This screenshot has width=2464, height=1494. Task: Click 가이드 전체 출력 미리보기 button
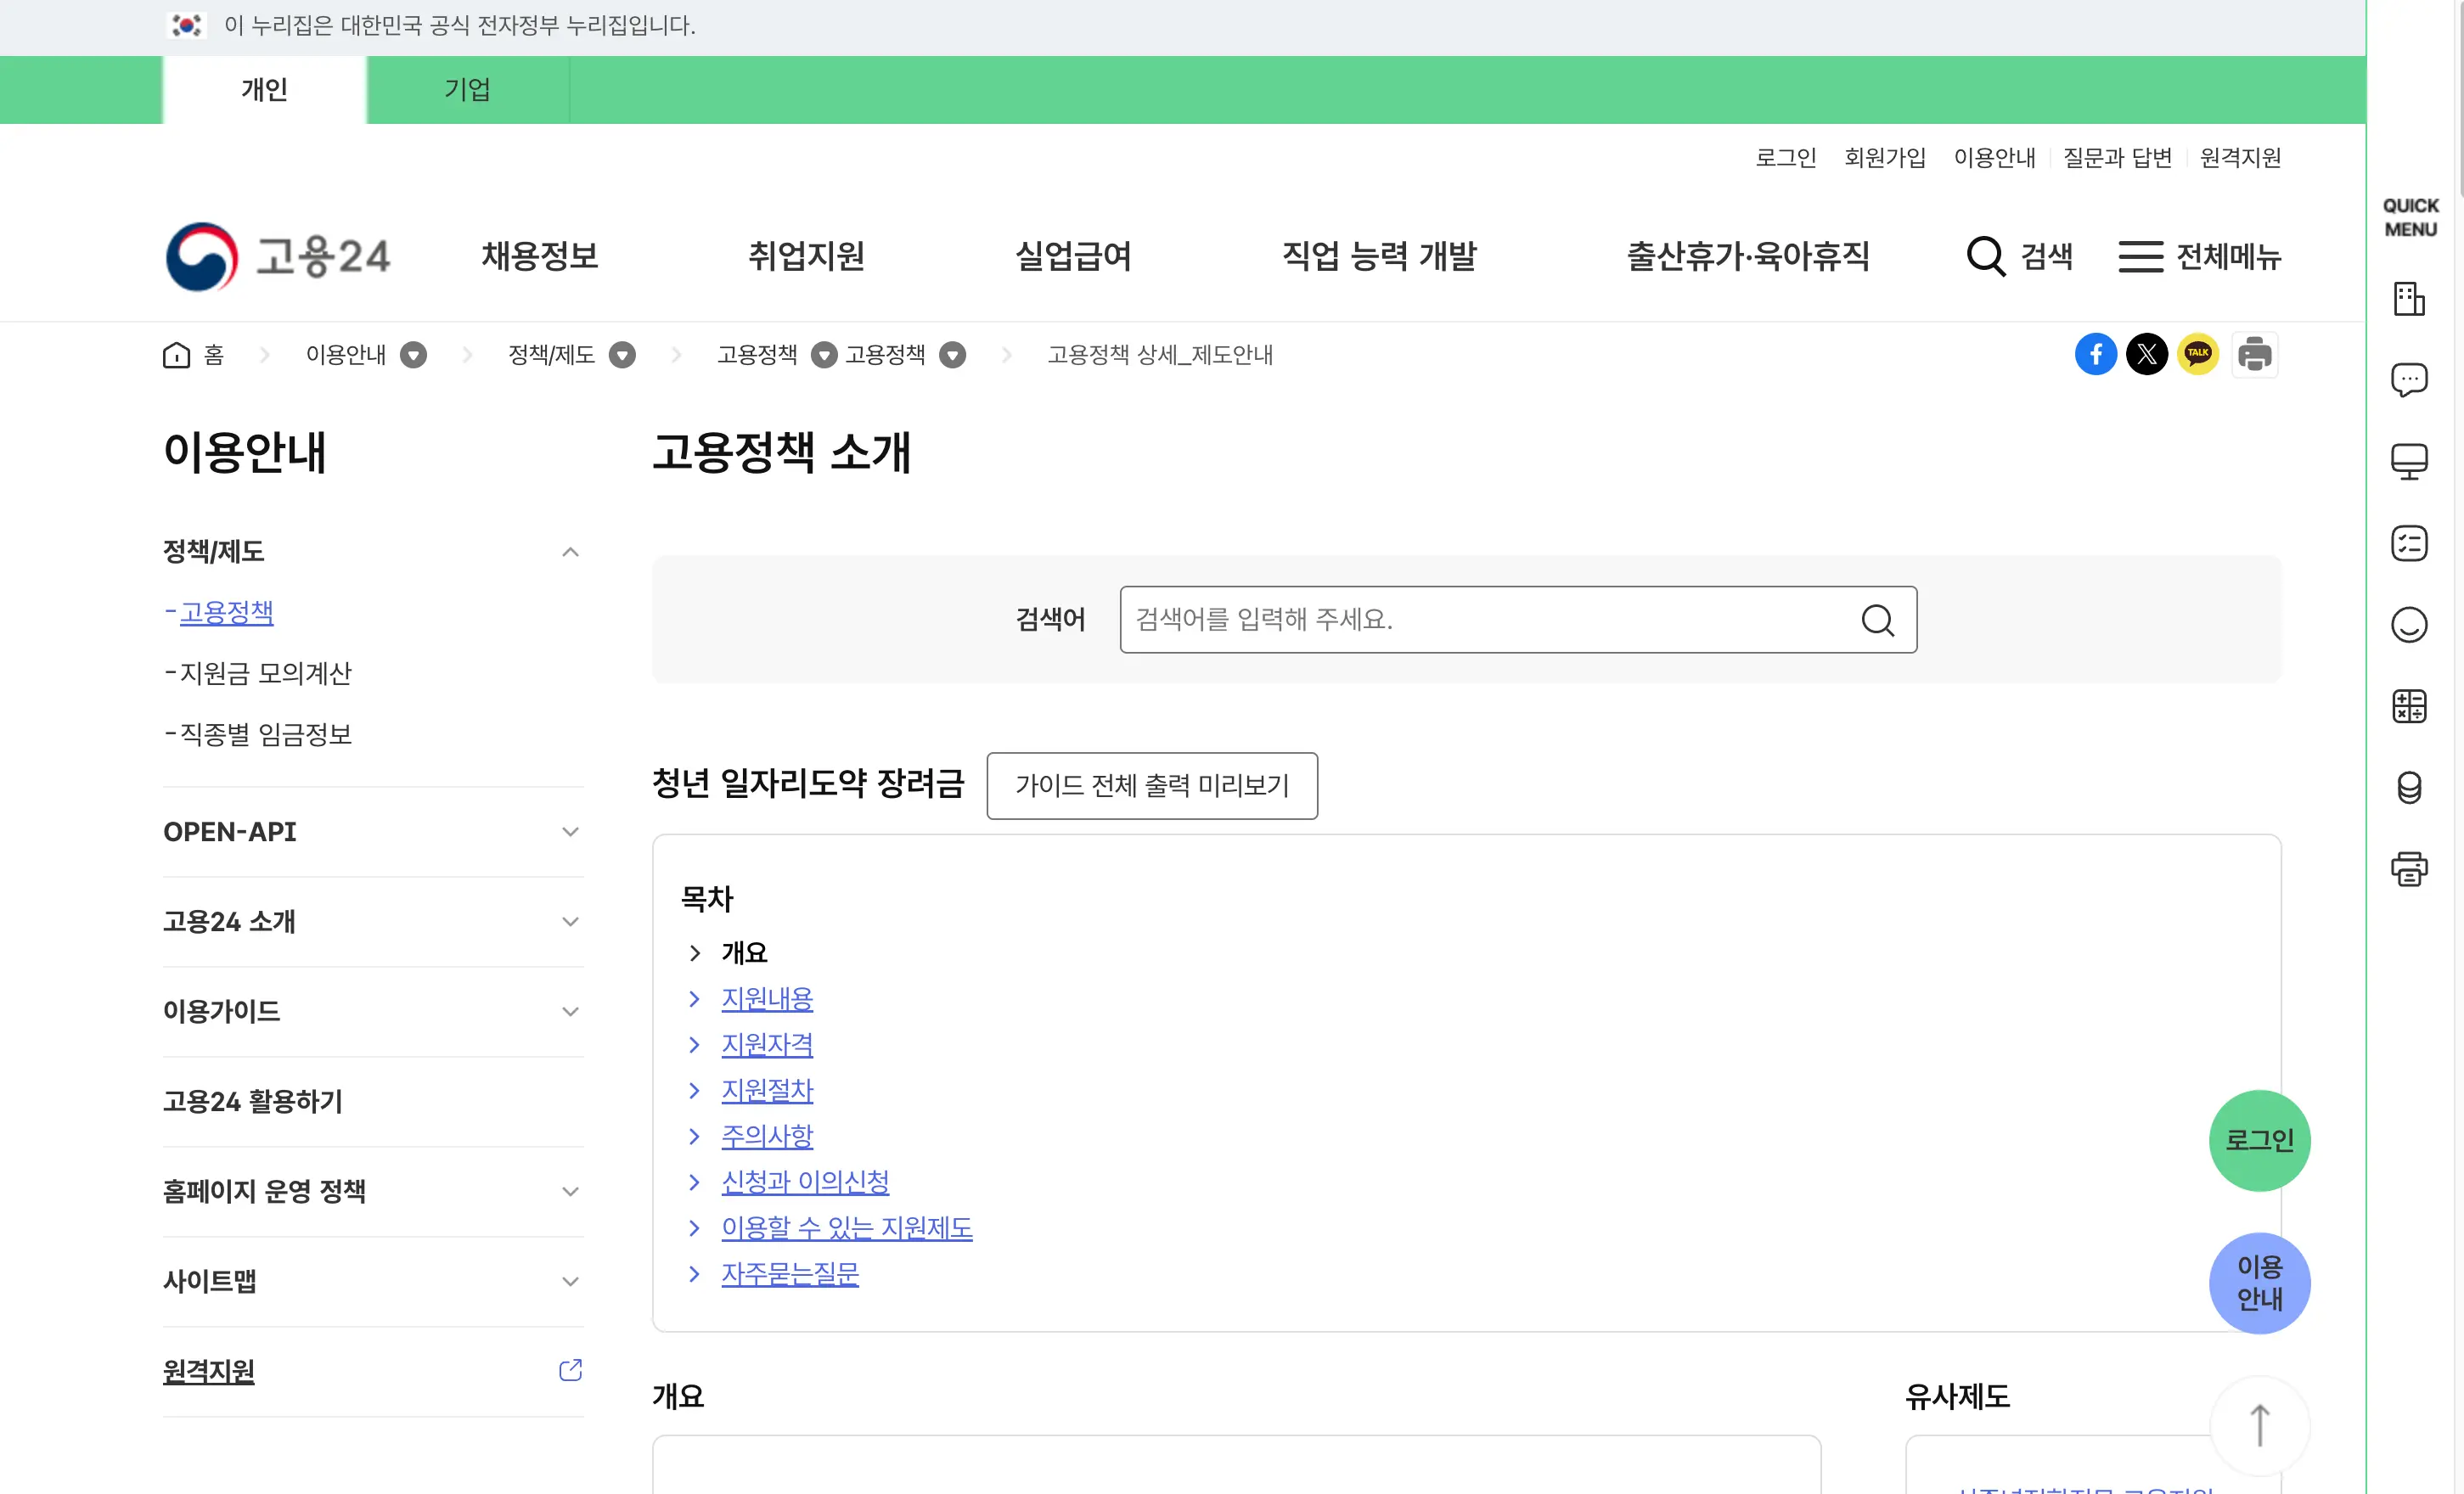point(1151,786)
